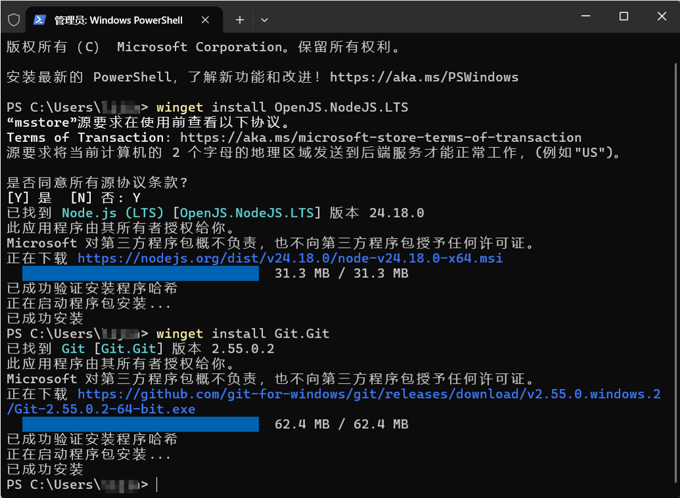
Task: Click the 'Terms of Transaction:' label
Action: coord(89,138)
